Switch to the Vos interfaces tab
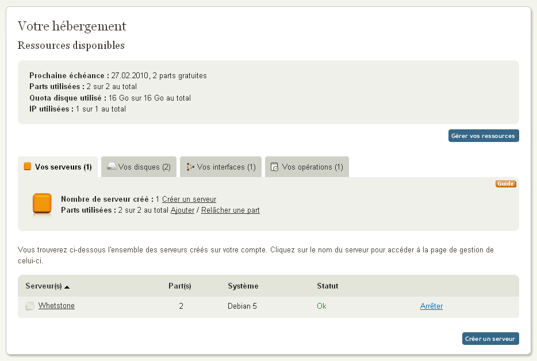The width and height of the screenshot is (537, 361). click(x=226, y=167)
